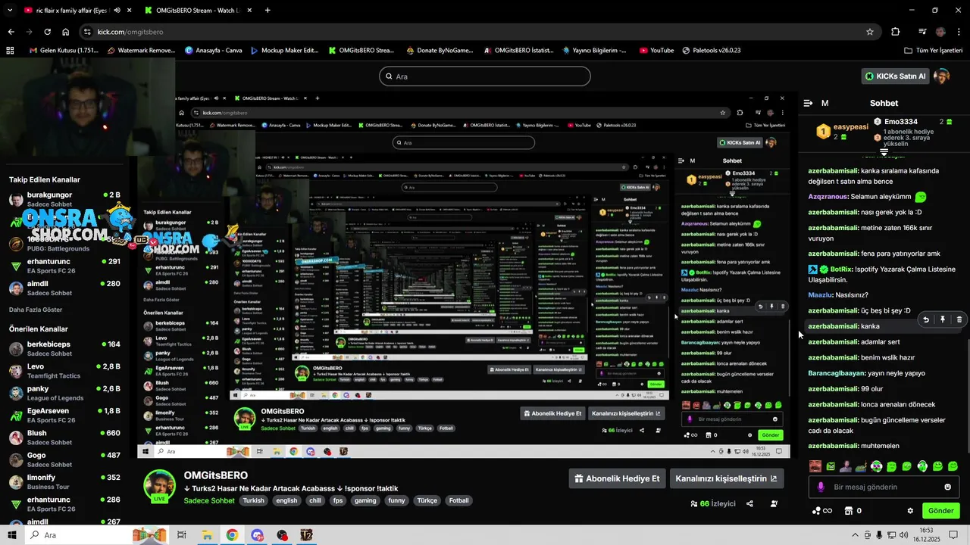Viewport: 970px width, 545px height.
Task: Click Abonelik Hediye Et button
Action: [618, 478]
